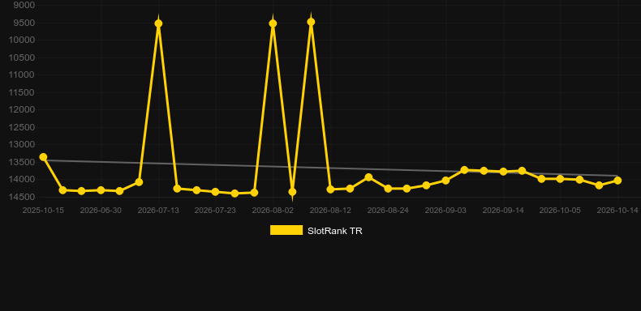Select the third, rightmost peak point near 9500
The width and height of the screenshot is (641, 311).
click(x=311, y=22)
